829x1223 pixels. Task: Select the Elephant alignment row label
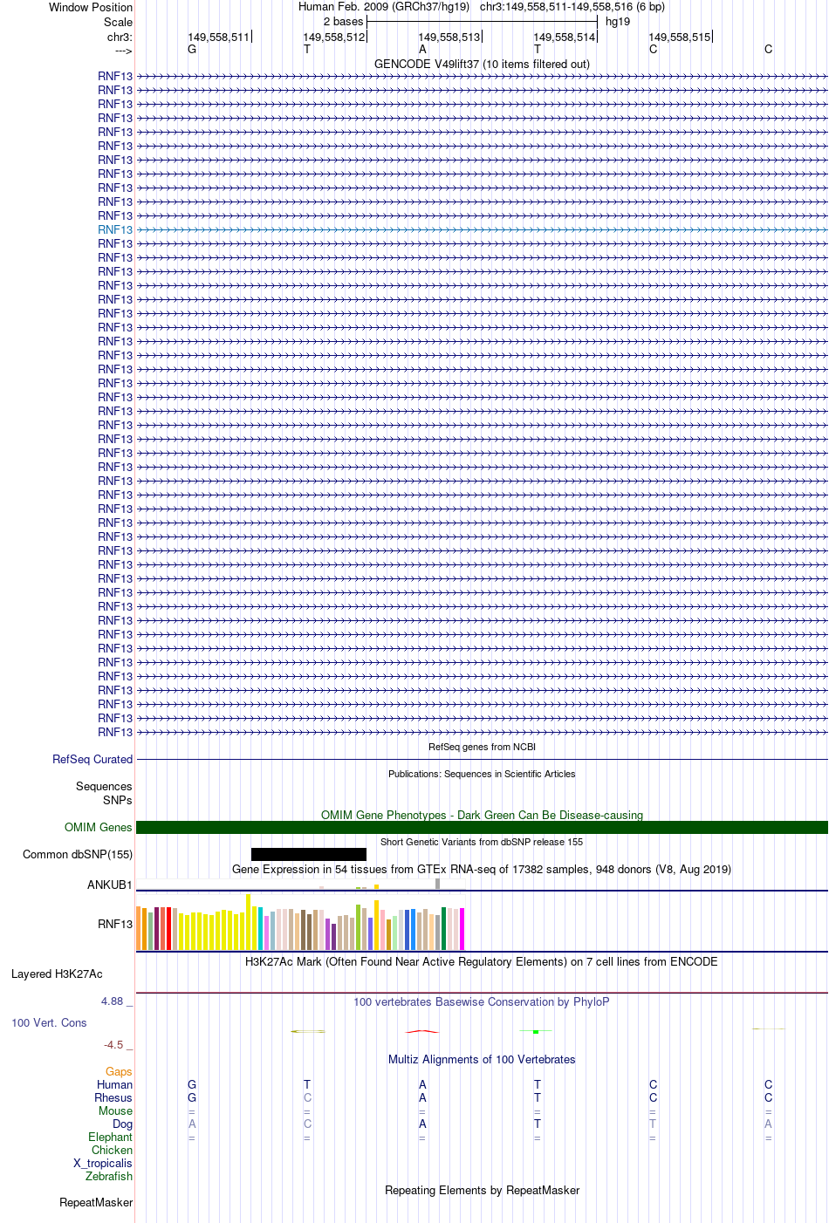point(111,1138)
